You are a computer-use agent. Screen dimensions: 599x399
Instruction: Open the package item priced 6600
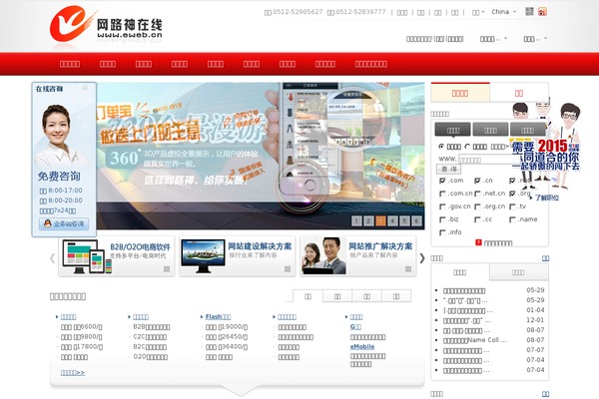pos(82,327)
